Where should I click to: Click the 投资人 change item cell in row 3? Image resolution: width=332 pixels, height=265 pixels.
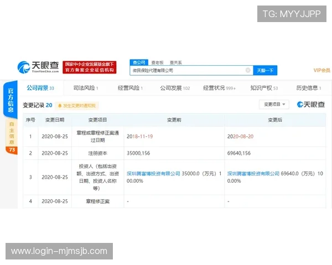click(97, 177)
